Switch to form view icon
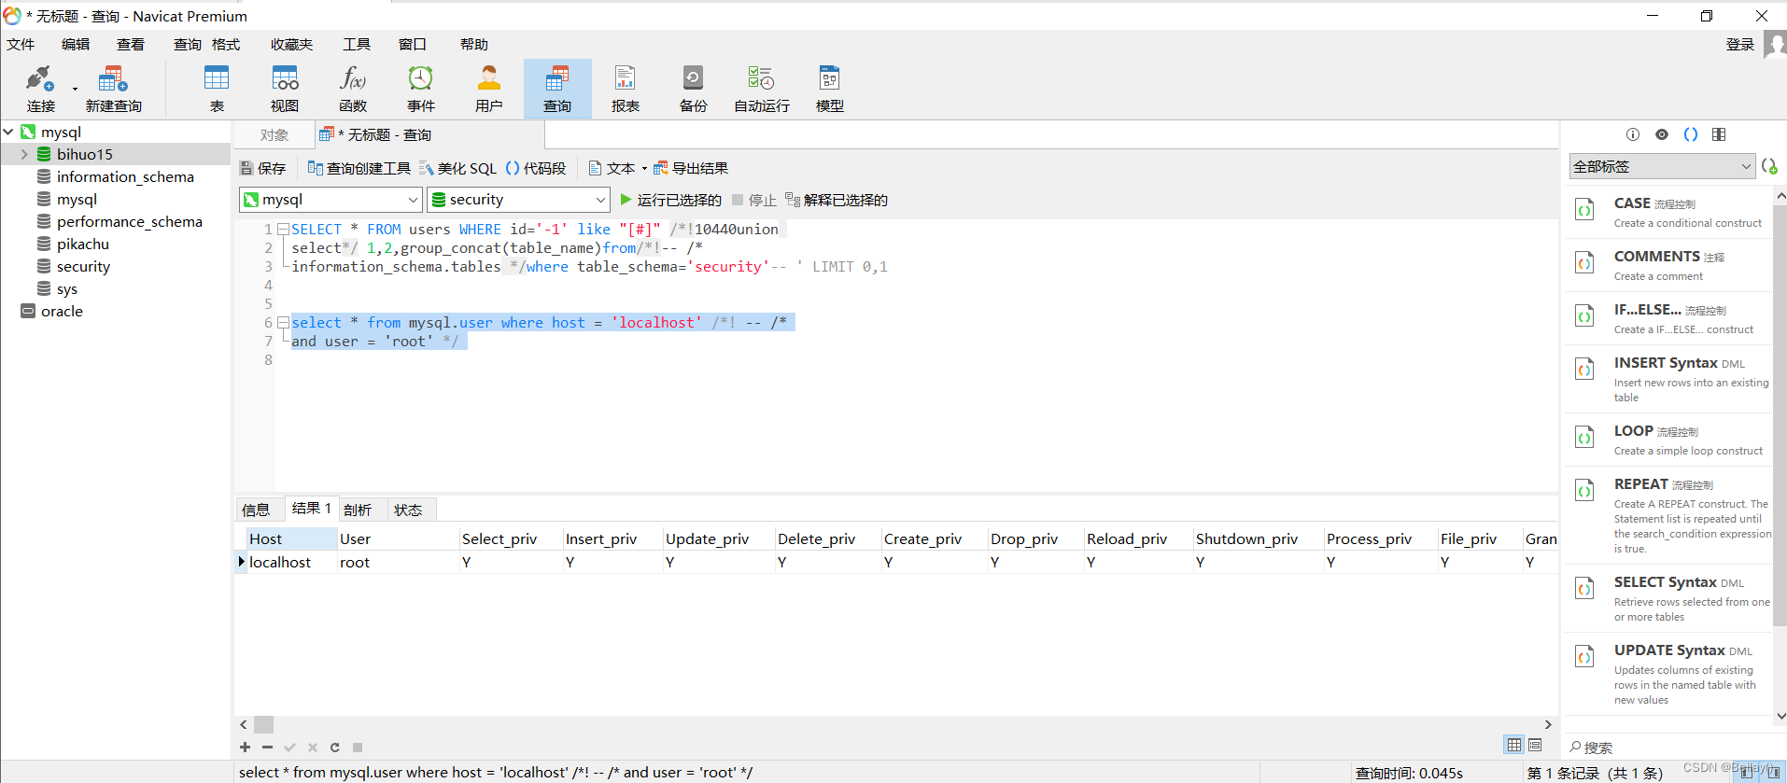 [x=1535, y=745]
